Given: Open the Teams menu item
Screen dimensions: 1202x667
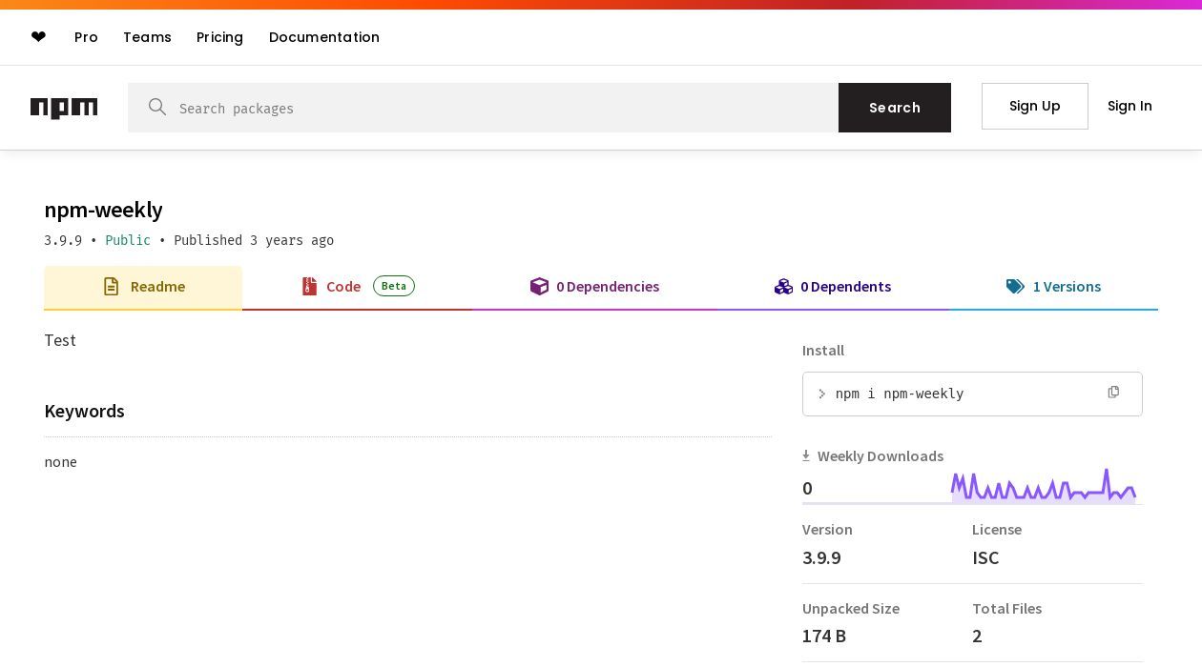Looking at the screenshot, I should (147, 37).
